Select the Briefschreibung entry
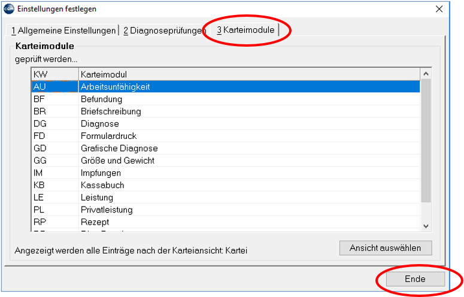464x297 pixels. [226, 111]
